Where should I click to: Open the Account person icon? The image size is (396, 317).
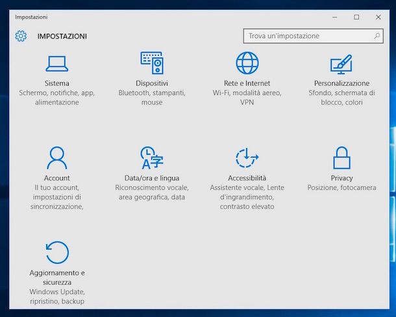click(57, 158)
